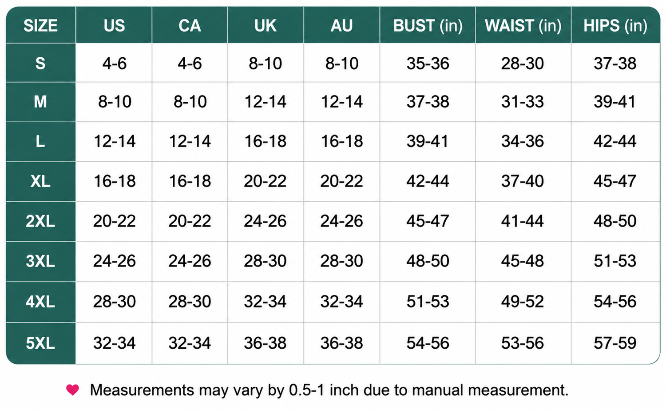Click the US column header
Viewport: 666px width, 410px height.
coord(114,25)
